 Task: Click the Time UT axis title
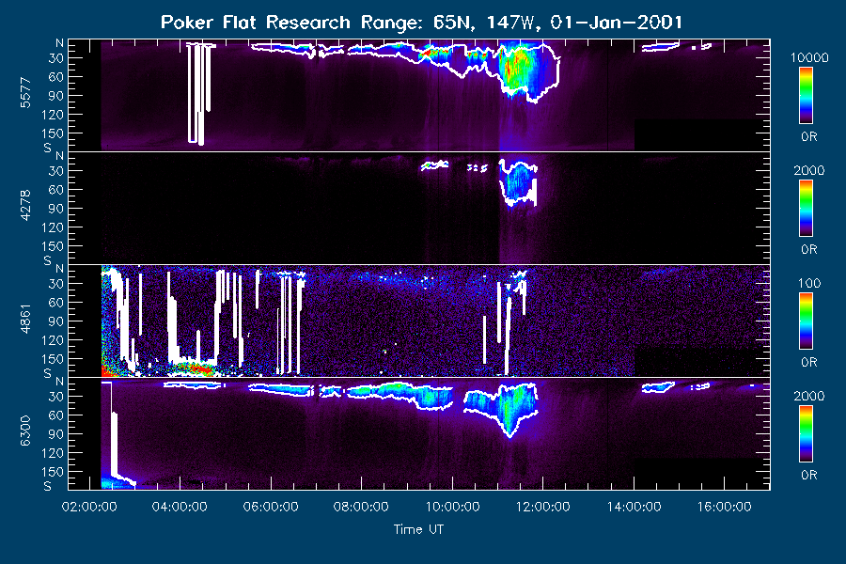418,529
